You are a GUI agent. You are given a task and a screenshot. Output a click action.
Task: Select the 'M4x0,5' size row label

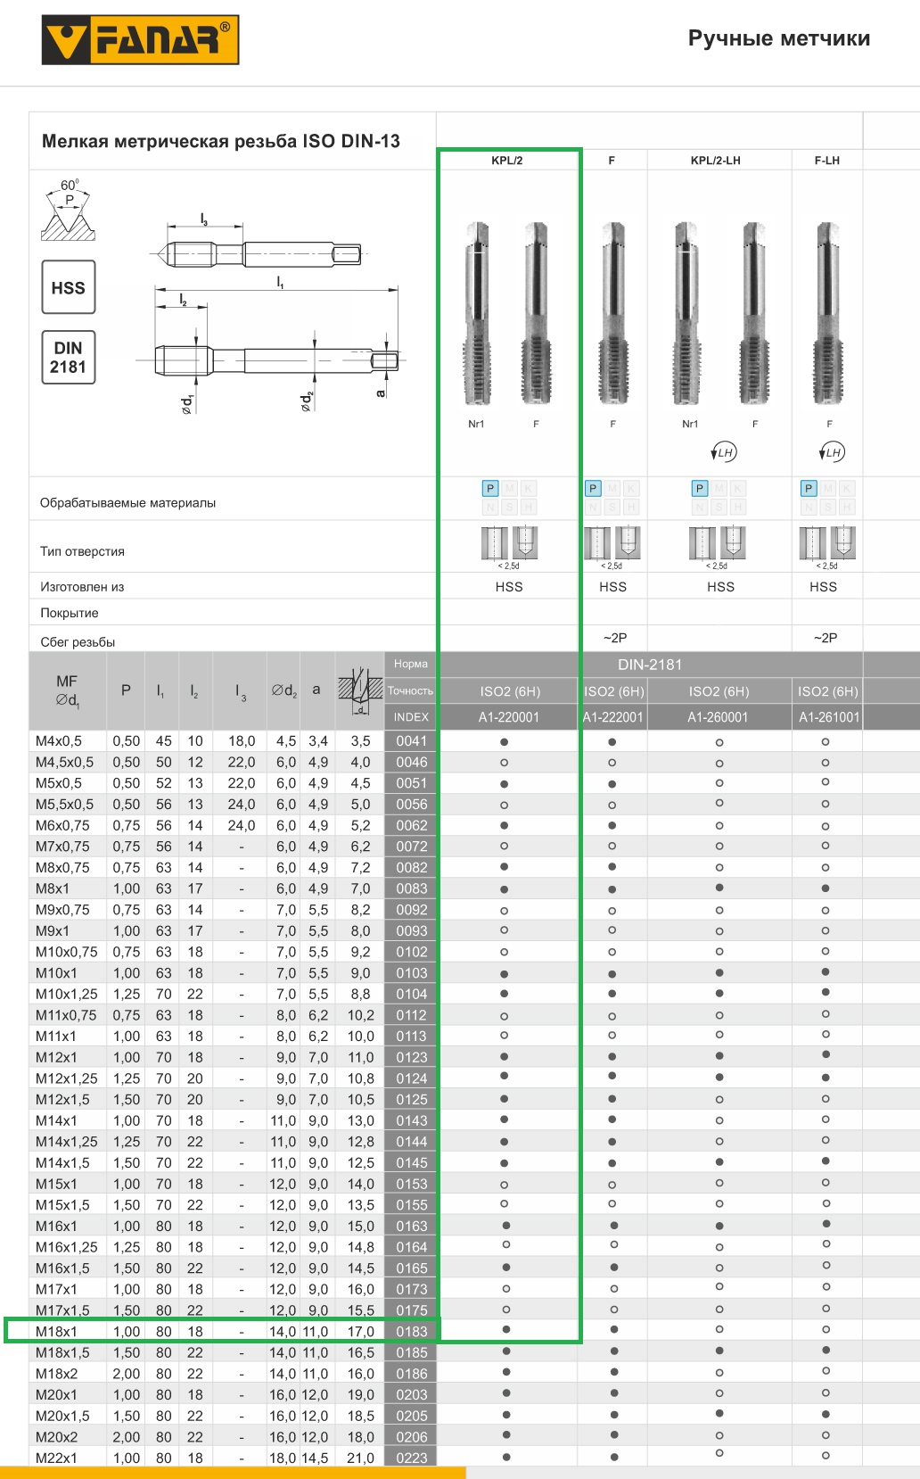click(x=59, y=741)
